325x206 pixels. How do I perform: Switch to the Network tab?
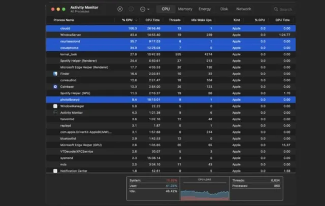pyautogui.click(x=244, y=9)
